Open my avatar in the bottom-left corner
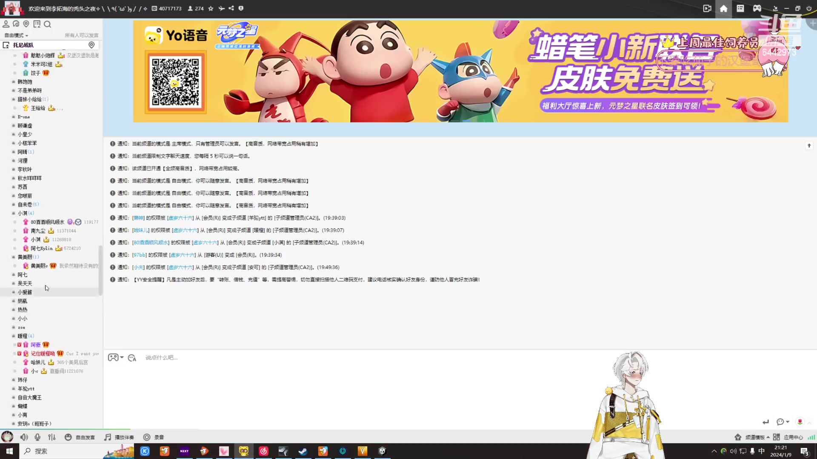The width and height of the screenshot is (817, 459). tap(7, 437)
